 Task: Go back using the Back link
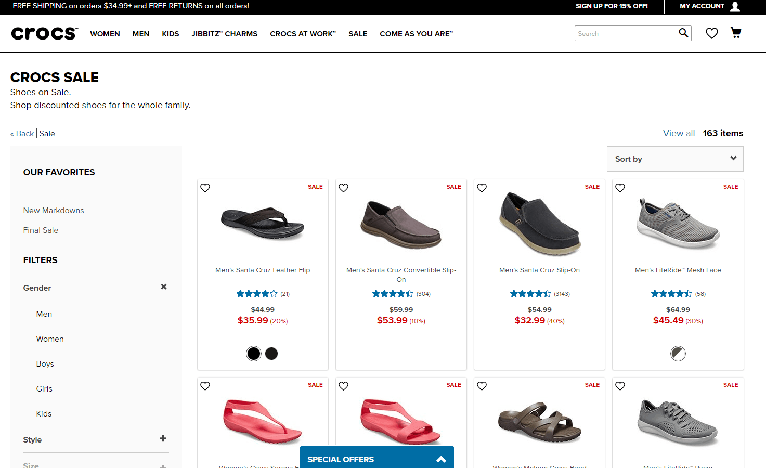(22, 134)
